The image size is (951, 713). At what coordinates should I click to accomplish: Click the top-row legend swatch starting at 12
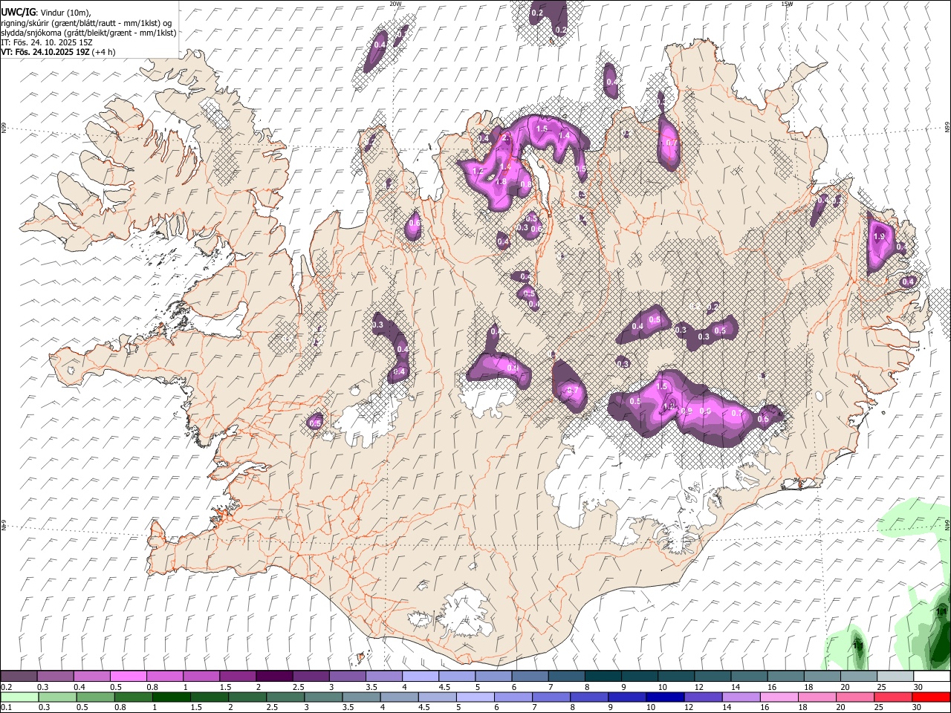[712, 677]
